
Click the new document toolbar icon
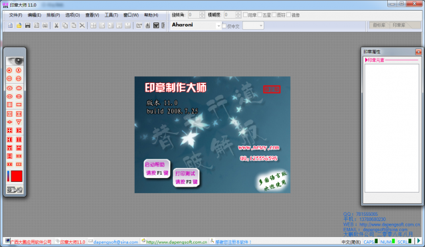(x=11, y=25)
